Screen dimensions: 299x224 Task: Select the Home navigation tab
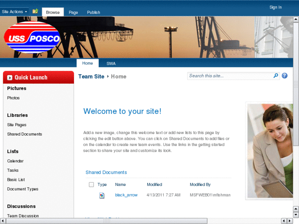[88, 63]
